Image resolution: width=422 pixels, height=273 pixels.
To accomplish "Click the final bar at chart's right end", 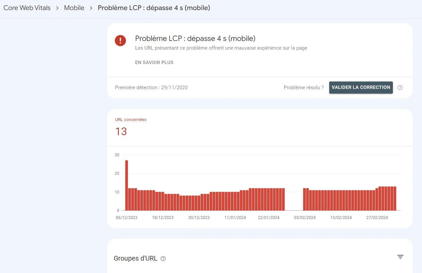I will (395, 199).
